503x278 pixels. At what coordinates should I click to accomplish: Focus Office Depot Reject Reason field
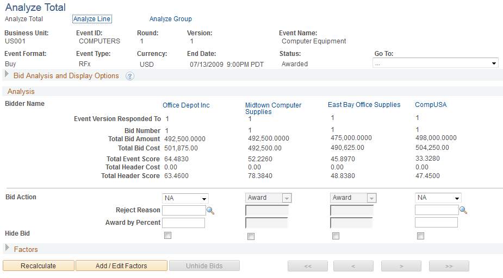click(x=184, y=210)
